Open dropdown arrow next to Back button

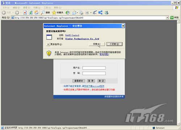[x=13, y=13]
